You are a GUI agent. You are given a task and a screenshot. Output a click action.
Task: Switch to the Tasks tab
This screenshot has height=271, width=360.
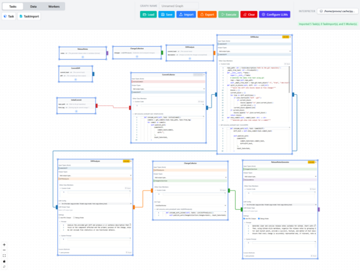pos(13,6)
